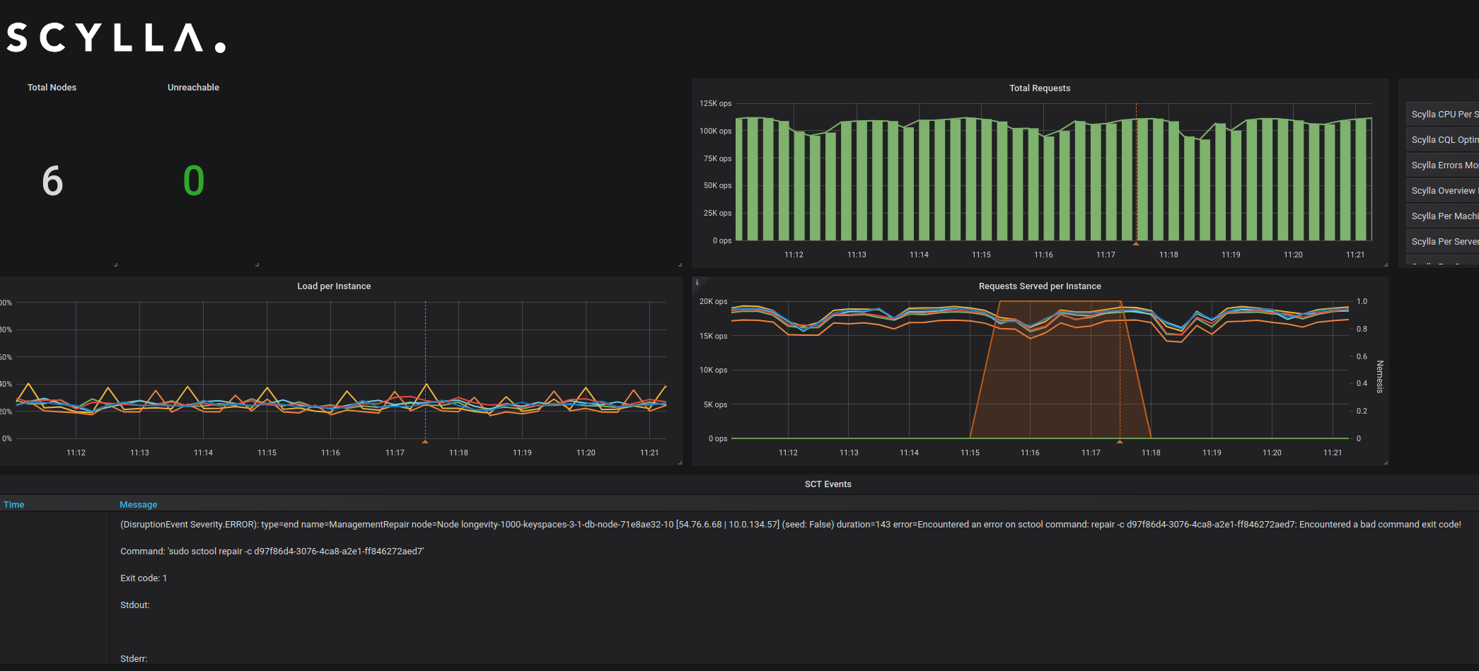Click the Time column header in SCT Events
Viewport: 1479px width, 671px height.
tap(14, 504)
